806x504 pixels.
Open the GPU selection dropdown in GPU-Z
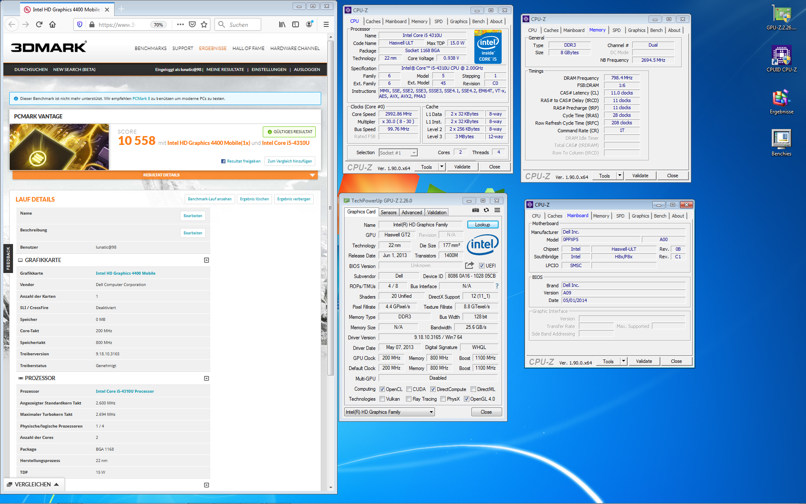point(389,412)
